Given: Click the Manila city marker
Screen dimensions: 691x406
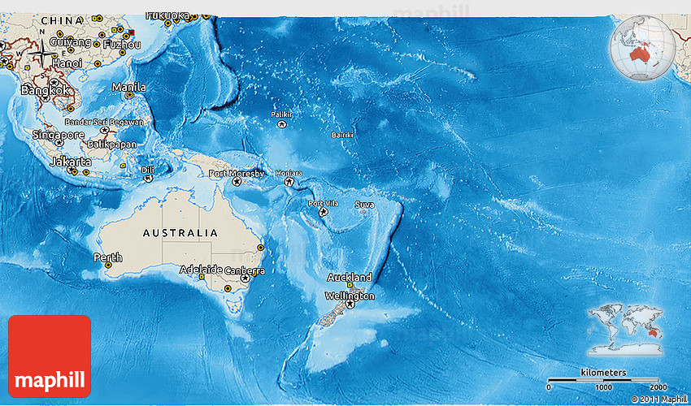Looking at the screenshot, I should tap(128, 96).
